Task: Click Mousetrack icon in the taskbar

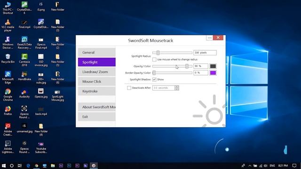Action: click(x=94, y=166)
